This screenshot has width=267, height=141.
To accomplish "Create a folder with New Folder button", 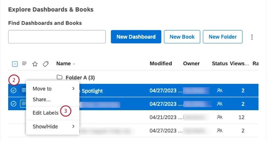I will [x=222, y=37].
